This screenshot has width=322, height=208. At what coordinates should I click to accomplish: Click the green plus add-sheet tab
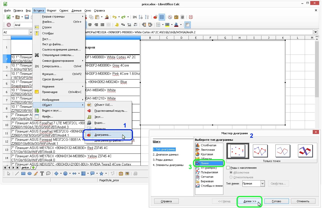(x=33, y=167)
